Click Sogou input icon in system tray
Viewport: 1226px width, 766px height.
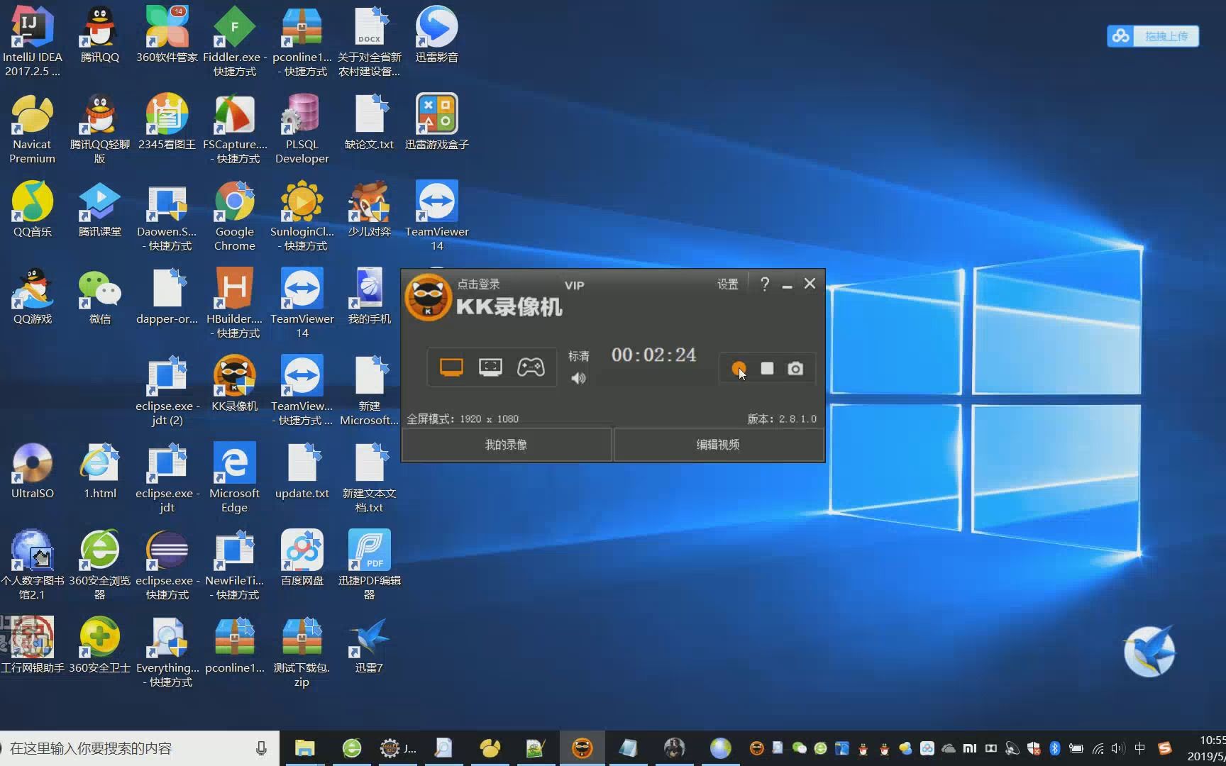pyautogui.click(x=1164, y=748)
